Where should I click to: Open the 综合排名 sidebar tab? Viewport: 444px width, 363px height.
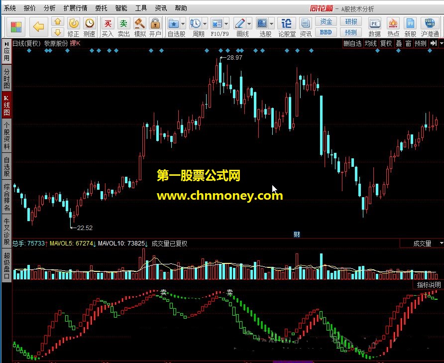click(7, 197)
